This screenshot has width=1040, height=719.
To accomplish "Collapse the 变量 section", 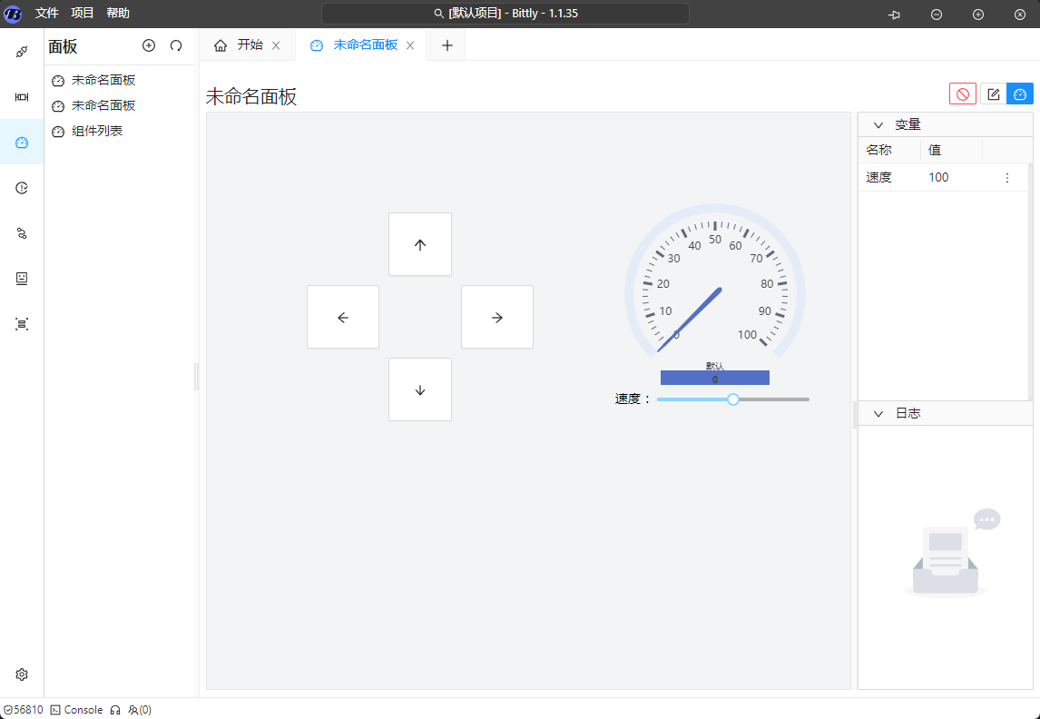I will click(x=878, y=124).
